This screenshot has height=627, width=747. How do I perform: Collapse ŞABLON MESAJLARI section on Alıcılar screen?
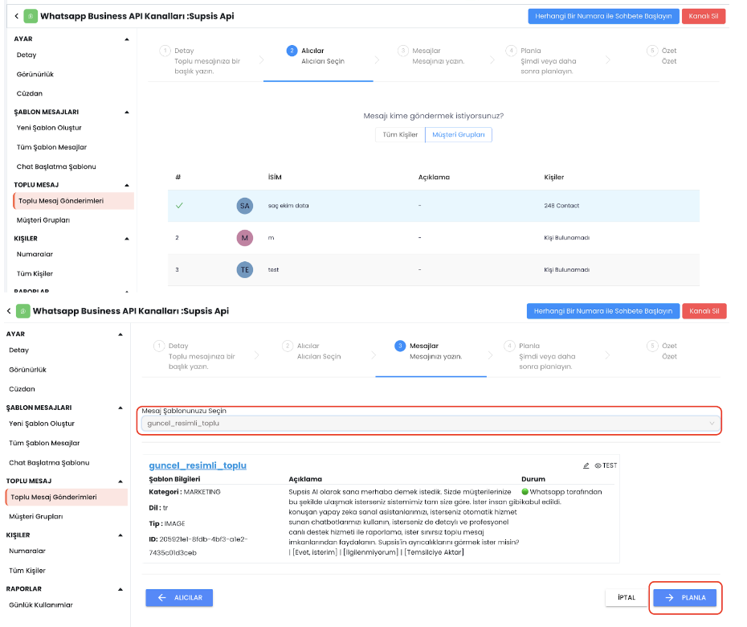127,112
